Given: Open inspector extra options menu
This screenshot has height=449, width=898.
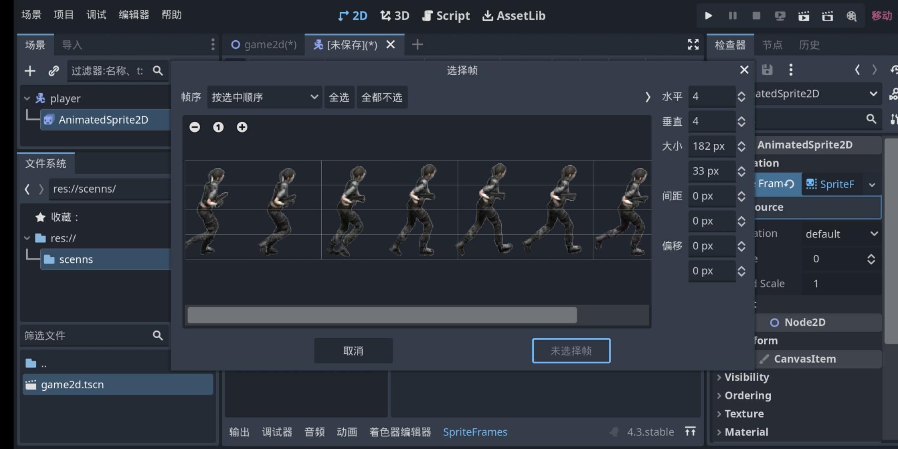Looking at the screenshot, I should 791,70.
